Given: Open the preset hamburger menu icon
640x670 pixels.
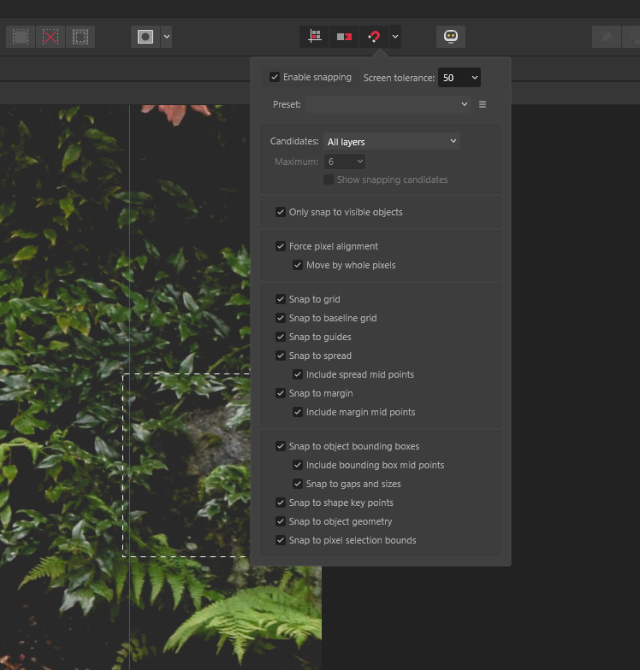Looking at the screenshot, I should [x=483, y=104].
